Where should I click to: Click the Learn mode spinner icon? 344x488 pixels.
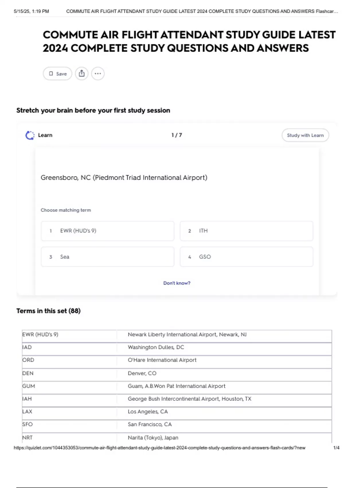(x=30, y=135)
